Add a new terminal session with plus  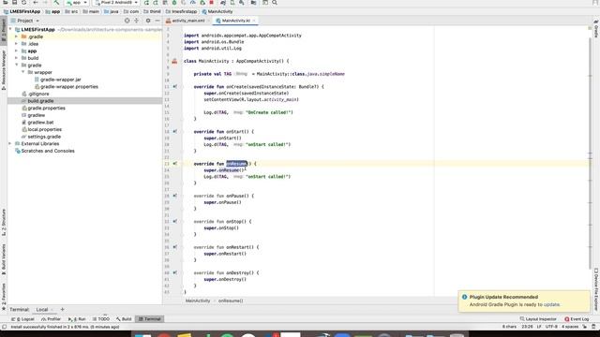click(63, 310)
